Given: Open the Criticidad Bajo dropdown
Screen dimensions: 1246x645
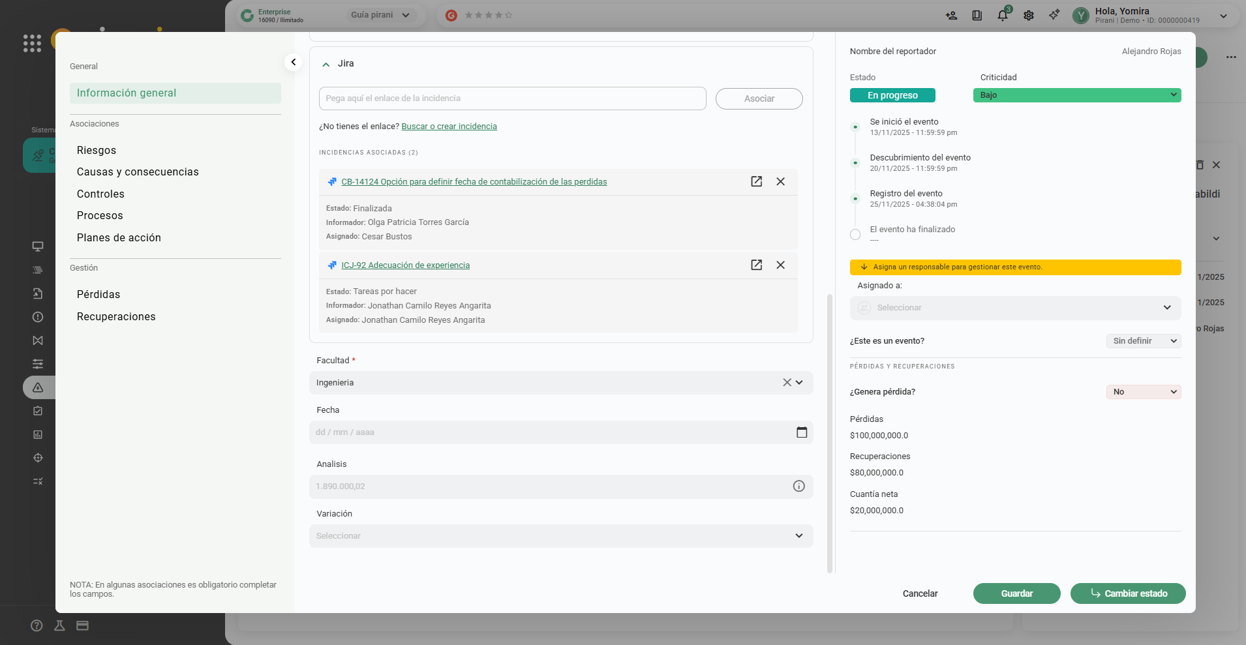Looking at the screenshot, I should tap(1076, 95).
